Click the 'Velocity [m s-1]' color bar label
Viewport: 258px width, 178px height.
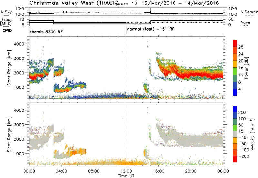click(252, 134)
